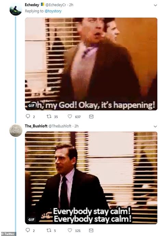The width and height of the screenshot is (162, 236).
Task: Share The_Bushloft's tweet via message icon
Action: tap(91, 230)
